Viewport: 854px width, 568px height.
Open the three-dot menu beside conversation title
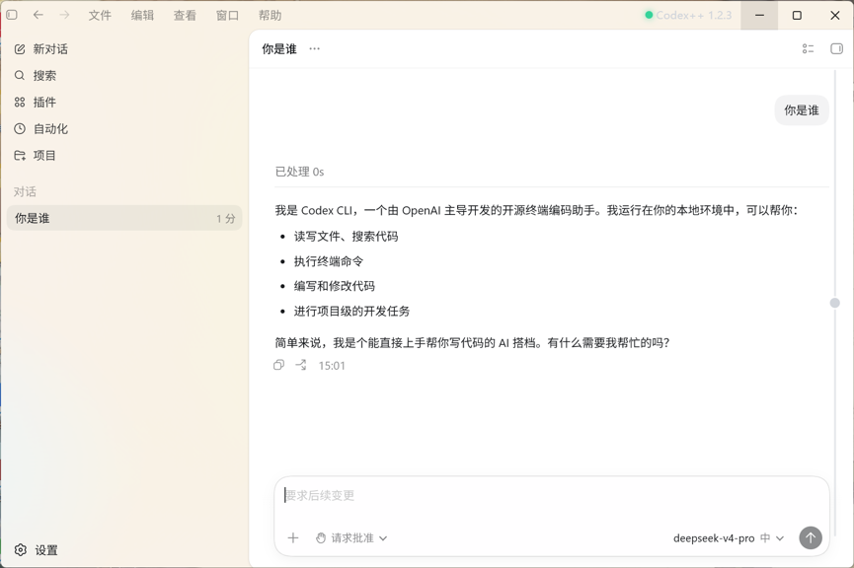point(314,49)
